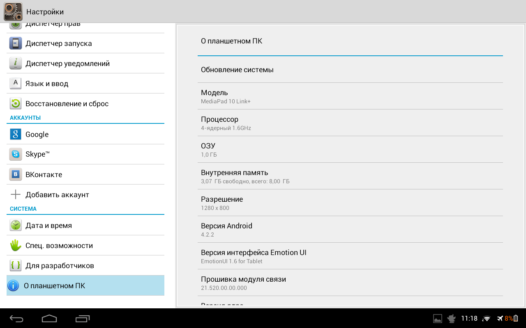Tap the plus icon to add account
The height and width of the screenshot is (328, 526).
[x=16, y=194]
